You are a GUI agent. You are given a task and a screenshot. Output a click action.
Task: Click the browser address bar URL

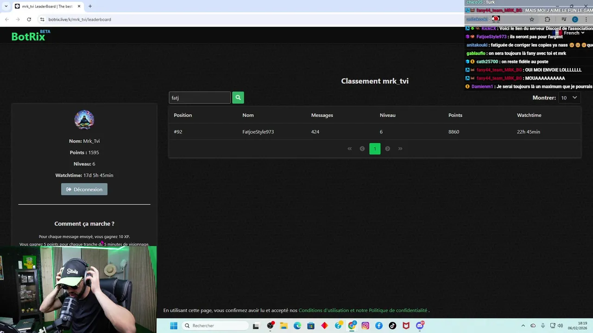pyautogui.click(x=80, y=19)
